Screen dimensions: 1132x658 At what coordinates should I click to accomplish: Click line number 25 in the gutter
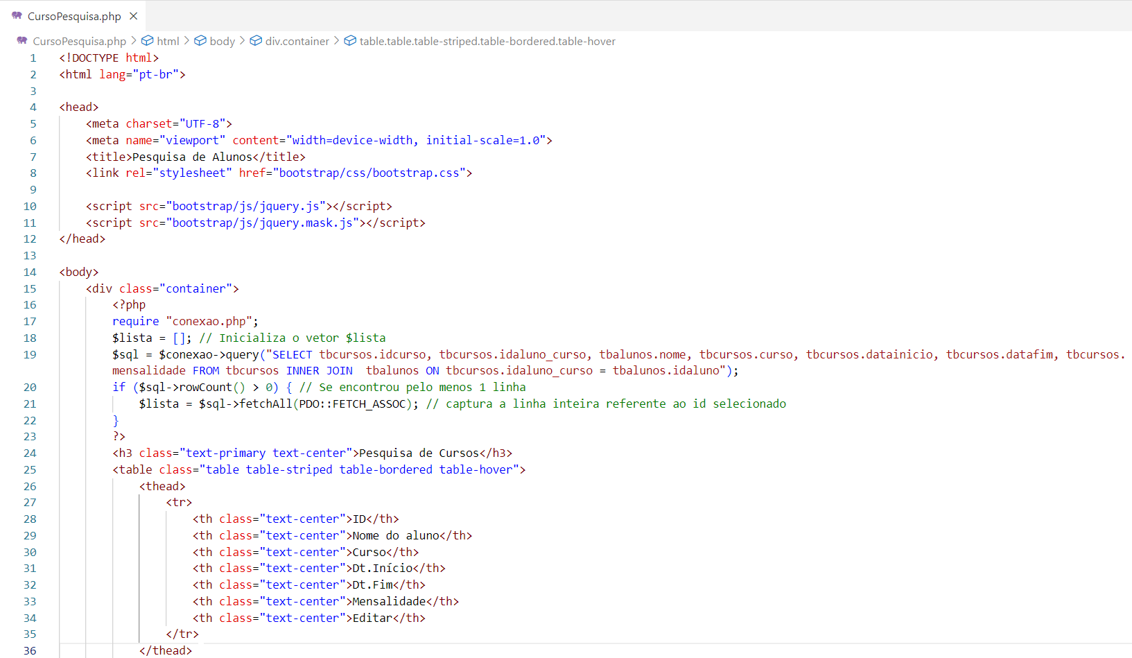pyautogui.click(x=30, y=469)
